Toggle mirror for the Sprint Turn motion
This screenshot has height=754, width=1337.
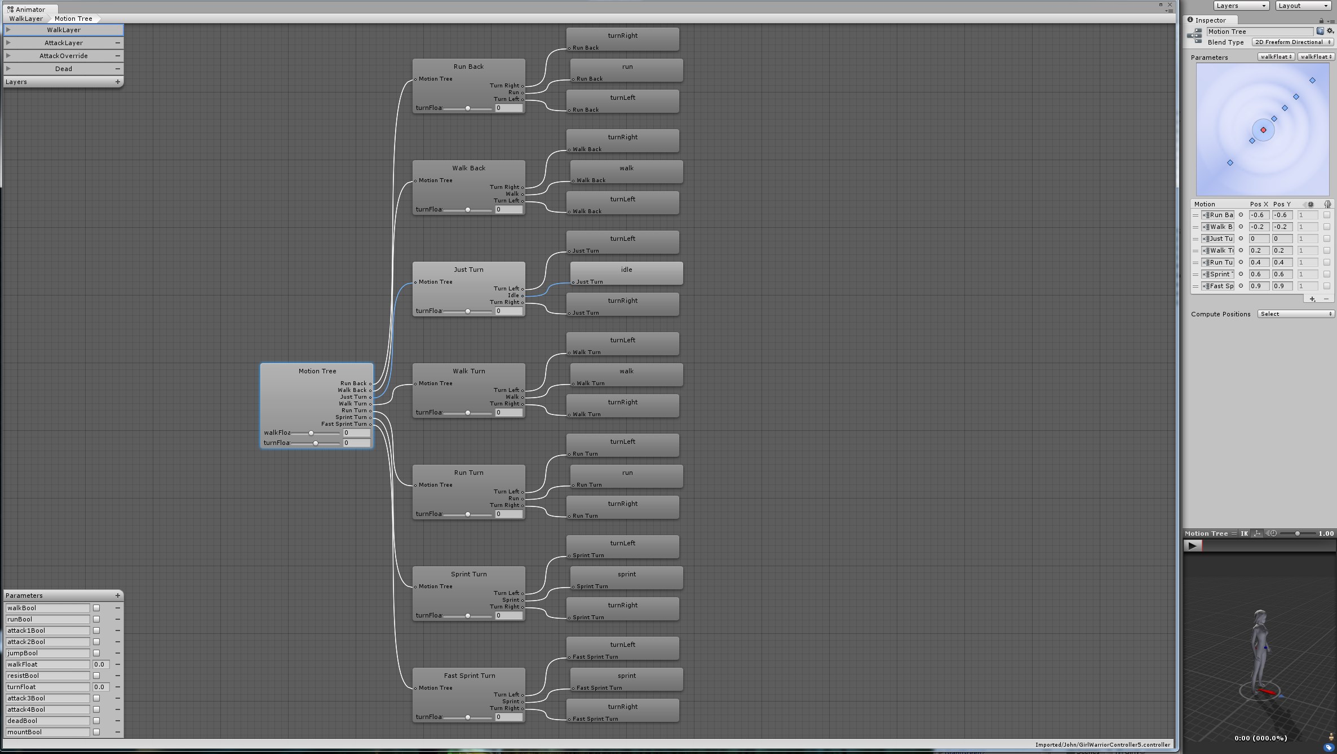[x=1327, y=274]
